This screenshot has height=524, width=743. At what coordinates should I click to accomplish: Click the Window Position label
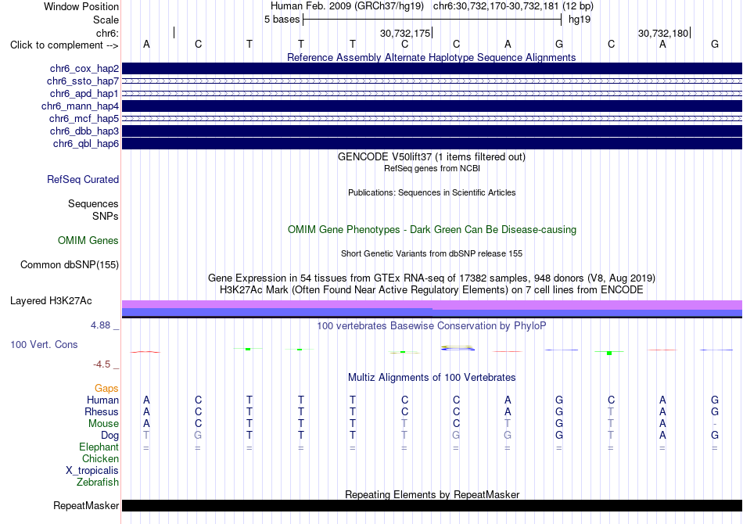coord(81,6)
